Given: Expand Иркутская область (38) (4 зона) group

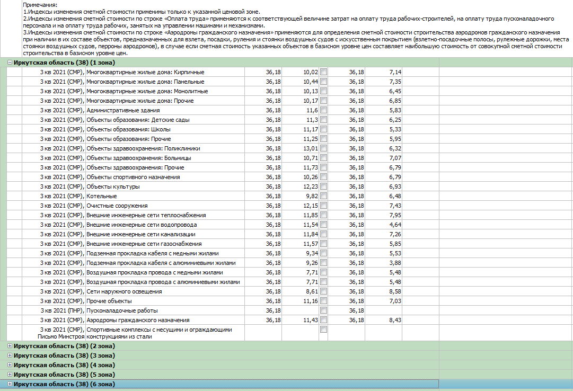Looking at the screenshot, I should (10, 365).
